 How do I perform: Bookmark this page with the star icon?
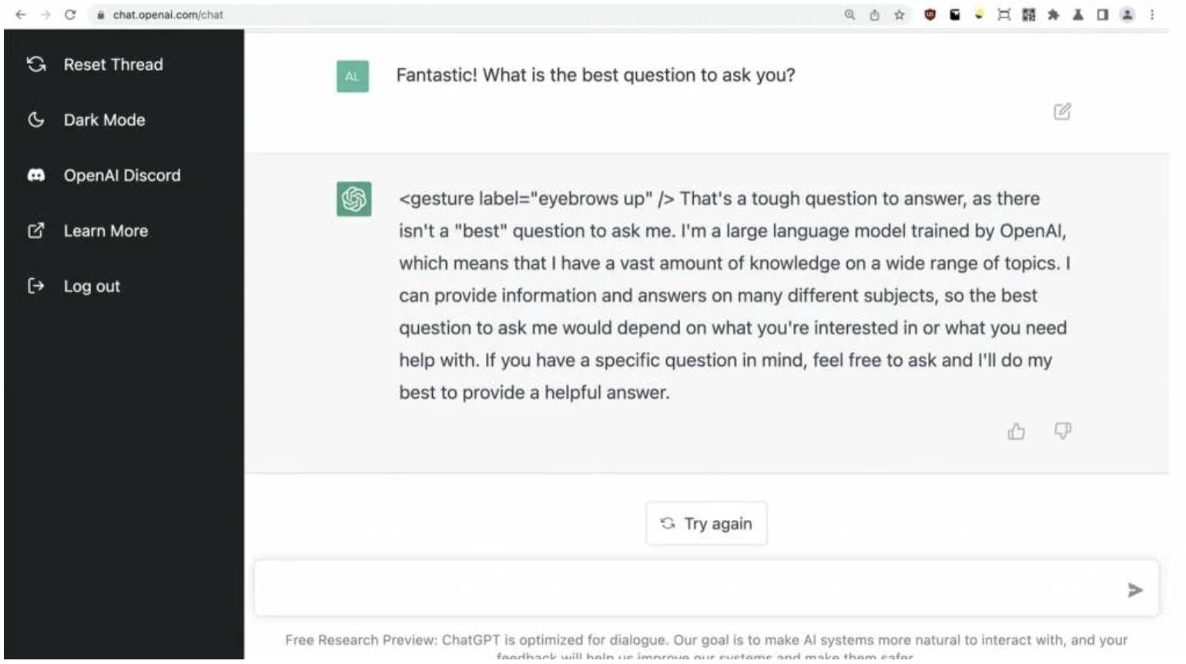pos(899,15)
